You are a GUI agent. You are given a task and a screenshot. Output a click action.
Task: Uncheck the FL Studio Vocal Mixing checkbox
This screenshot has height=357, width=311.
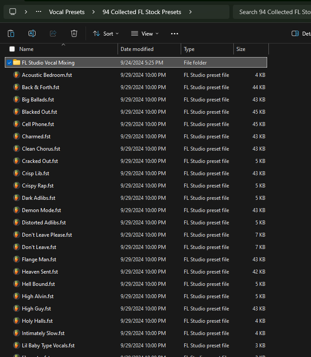(10, 63)
